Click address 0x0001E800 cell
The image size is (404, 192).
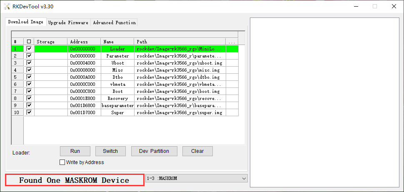[84, 98]
